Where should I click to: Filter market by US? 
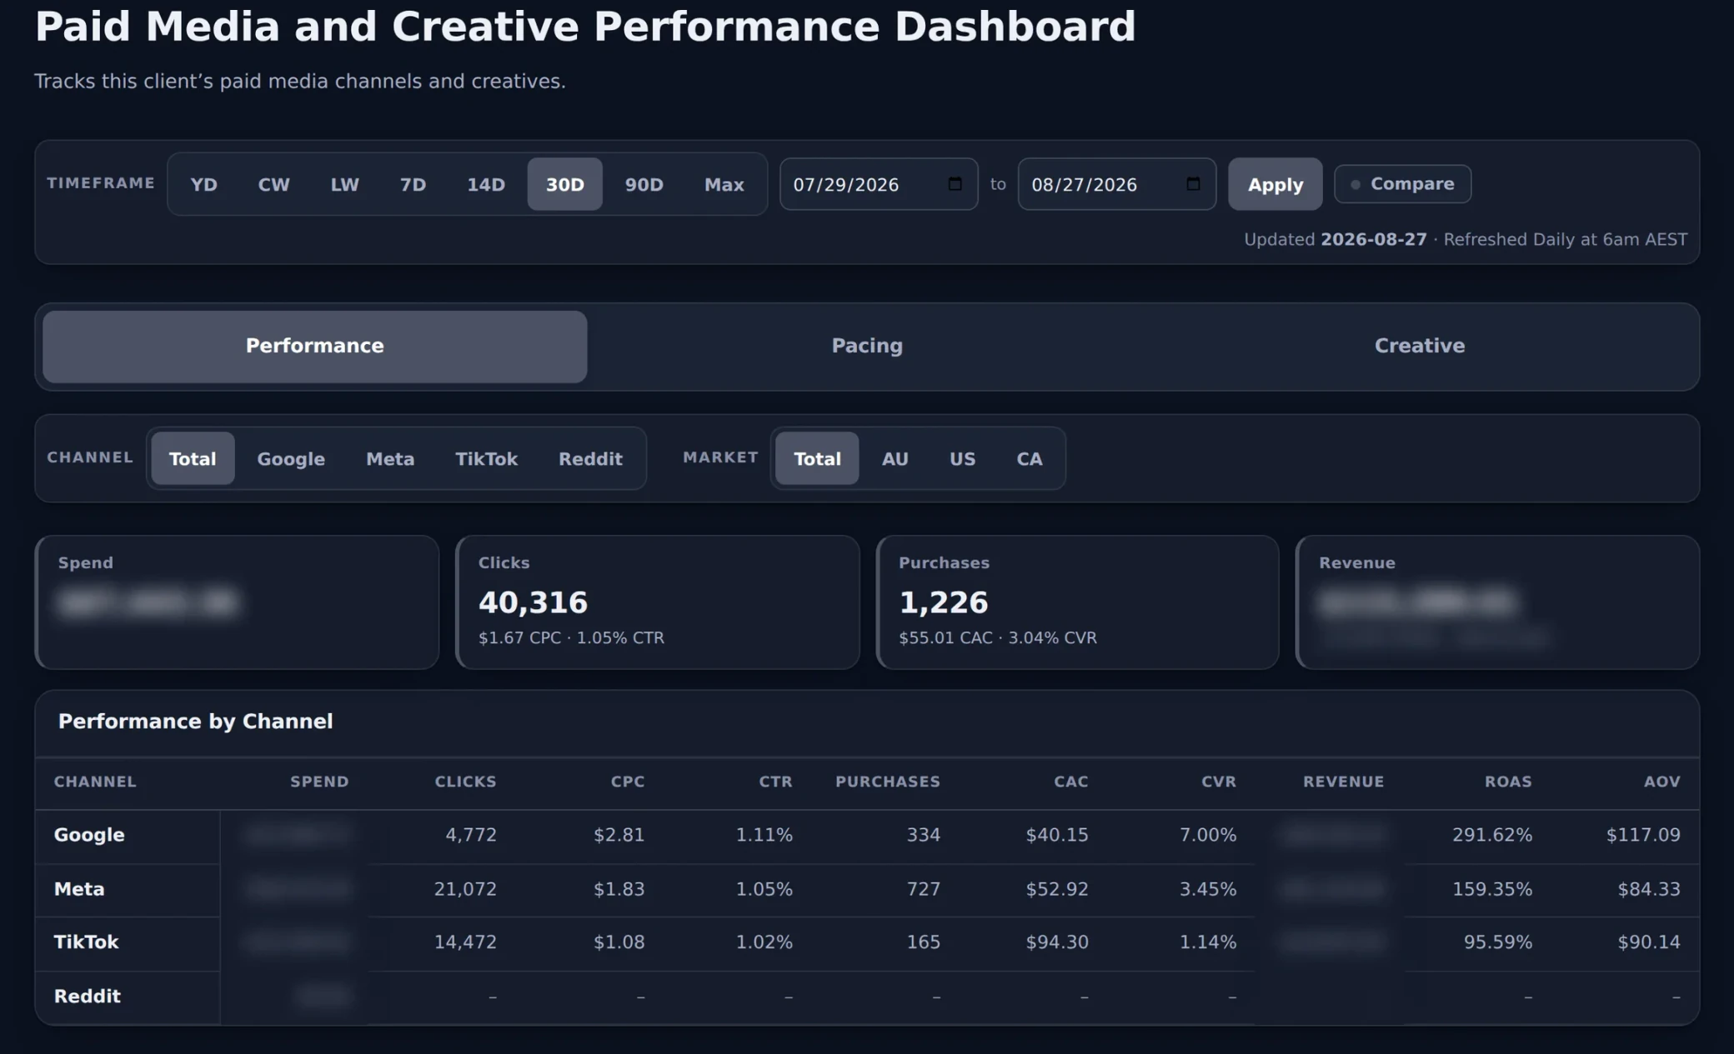tap(962, 458)
